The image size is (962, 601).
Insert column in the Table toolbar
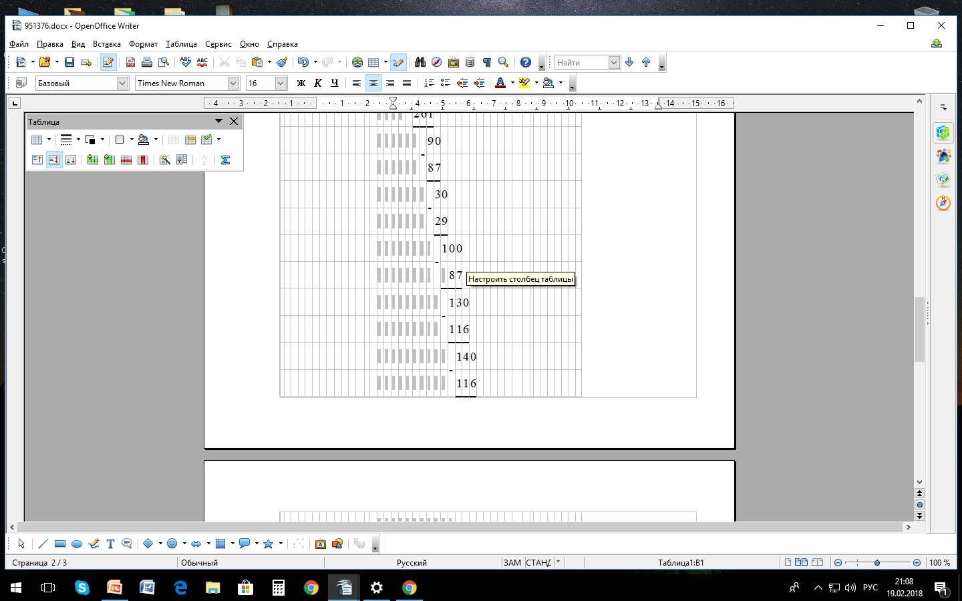click(x=109, y=160)
